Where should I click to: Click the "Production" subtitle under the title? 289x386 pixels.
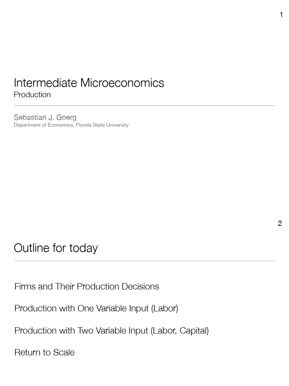[x=32, y=95]
